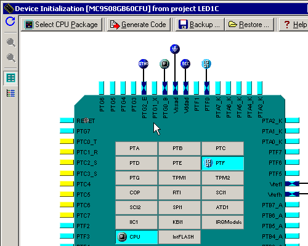Open the highlighted PTF module
The height and width of the screenshot is (246, 308).
tap(222, 163)
